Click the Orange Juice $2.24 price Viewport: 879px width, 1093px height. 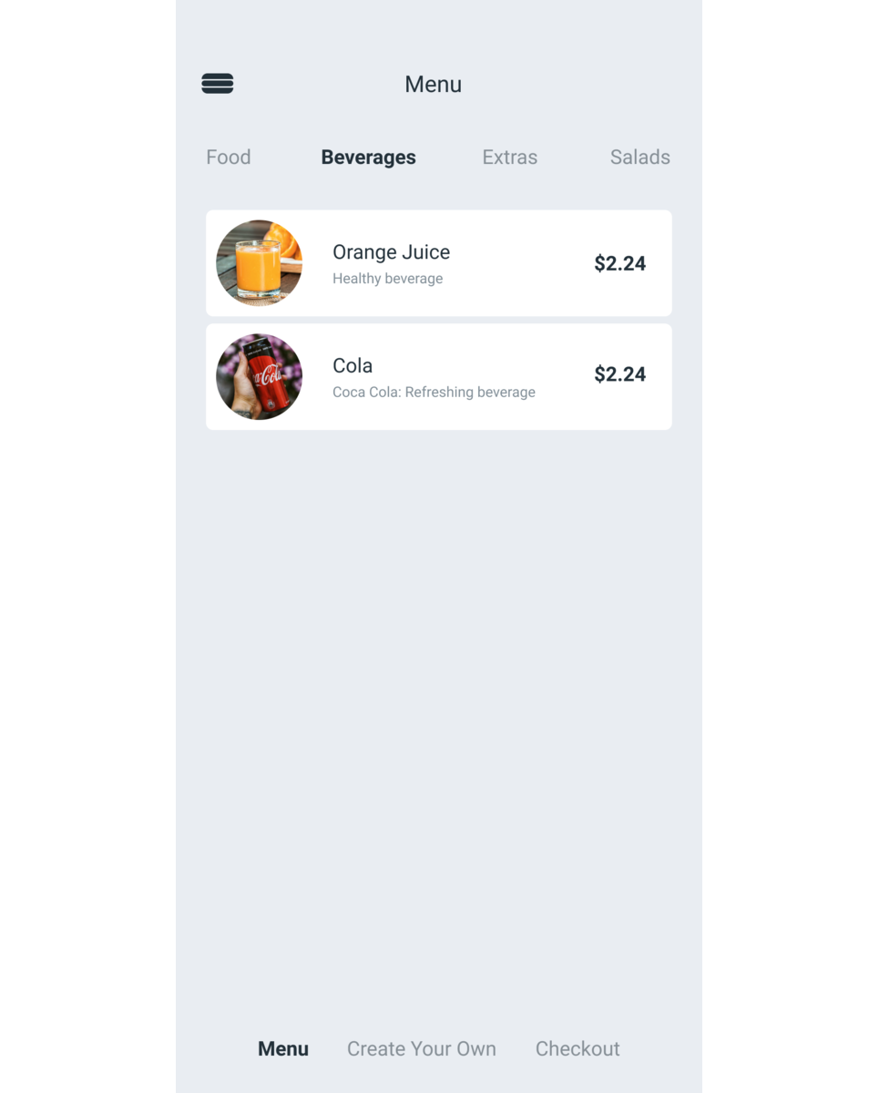tap(620, 264)
